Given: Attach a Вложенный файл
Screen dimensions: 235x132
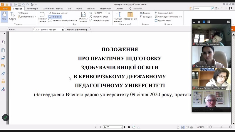Looking at the screenshot, I should (x=164, y=13).
